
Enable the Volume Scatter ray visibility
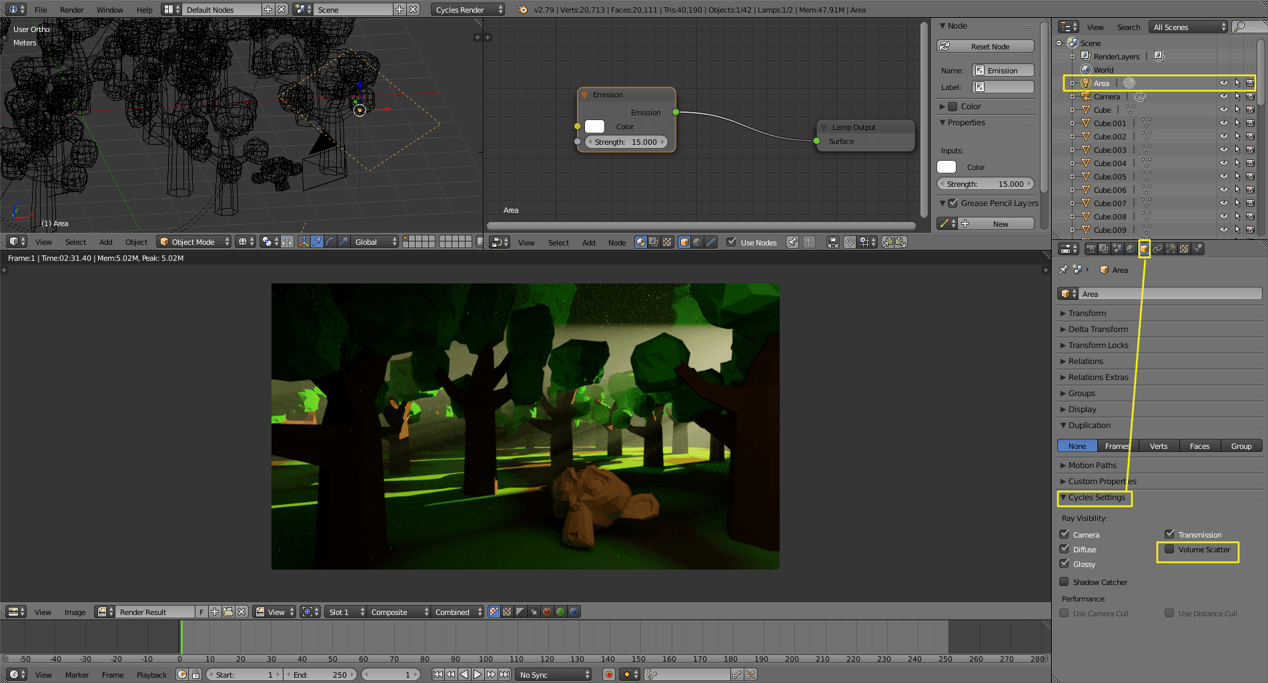tap(1169, 550)
